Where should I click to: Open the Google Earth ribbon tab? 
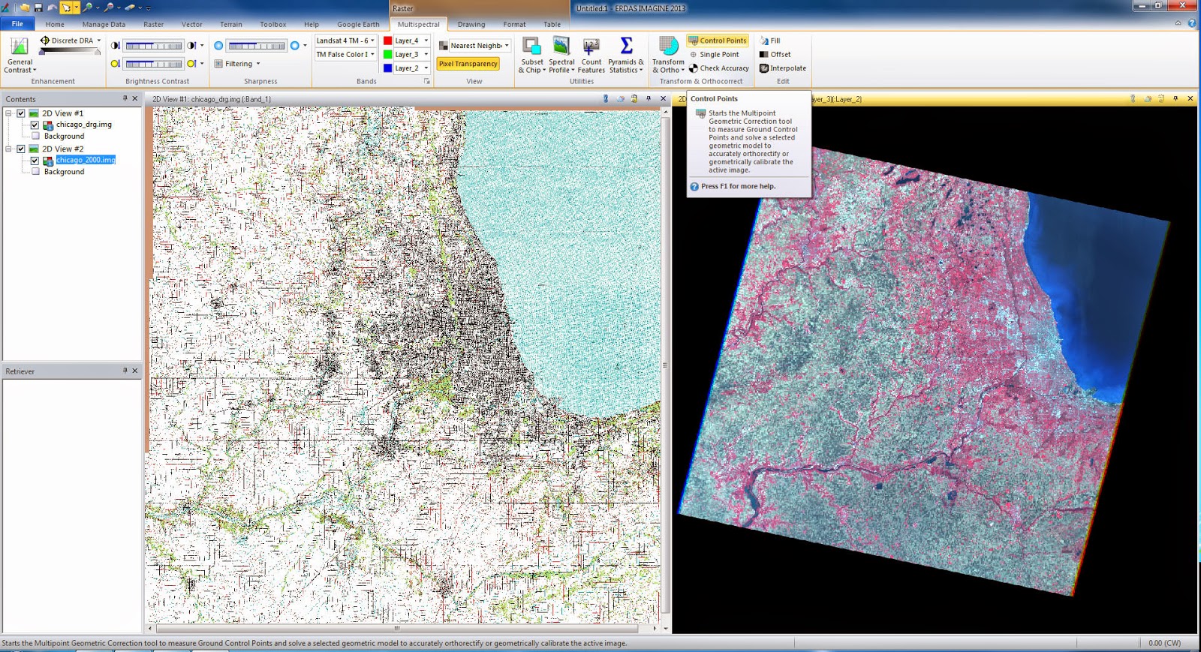coord(358,24)
